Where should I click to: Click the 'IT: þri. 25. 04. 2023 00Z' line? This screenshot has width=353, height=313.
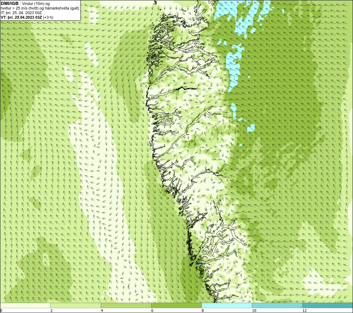click(21, 13)
